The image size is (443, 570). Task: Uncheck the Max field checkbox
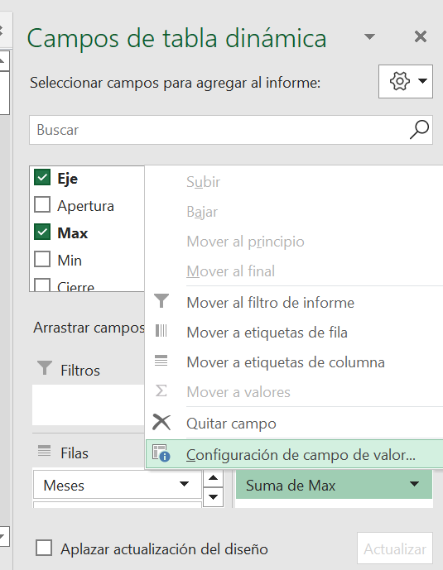click(x=42, y=232)
